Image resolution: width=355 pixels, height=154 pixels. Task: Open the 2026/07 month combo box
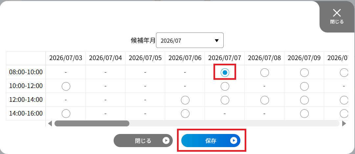190,40
